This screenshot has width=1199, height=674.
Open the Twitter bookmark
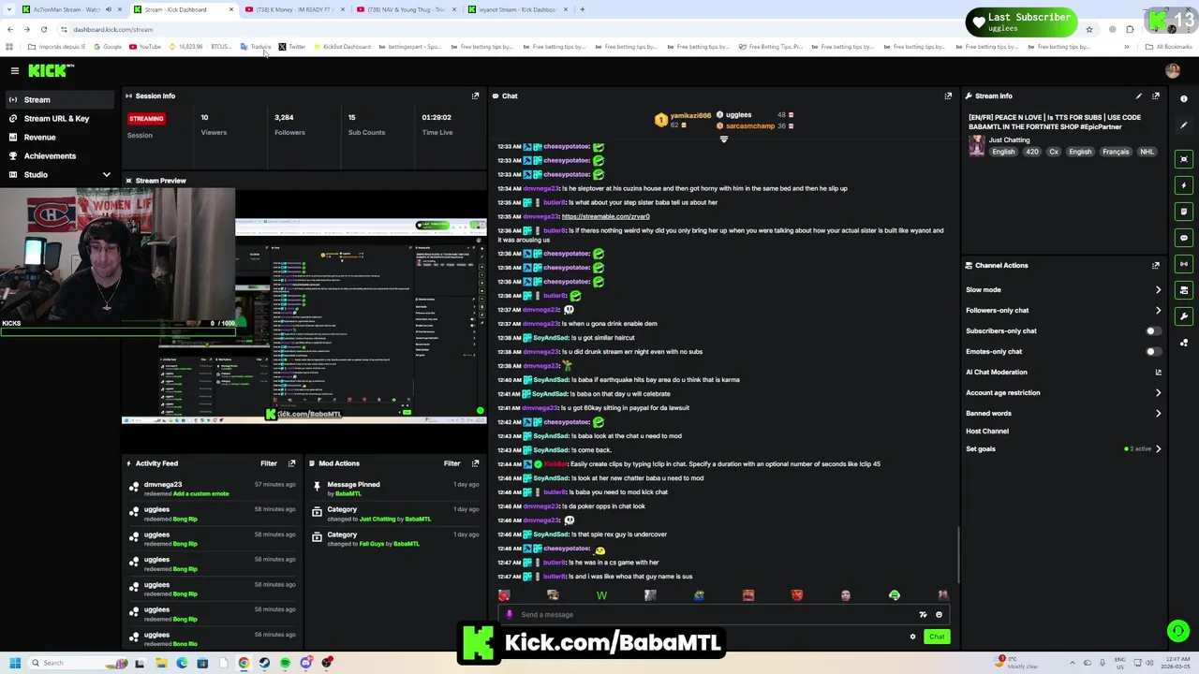click(x=292, y=47)
